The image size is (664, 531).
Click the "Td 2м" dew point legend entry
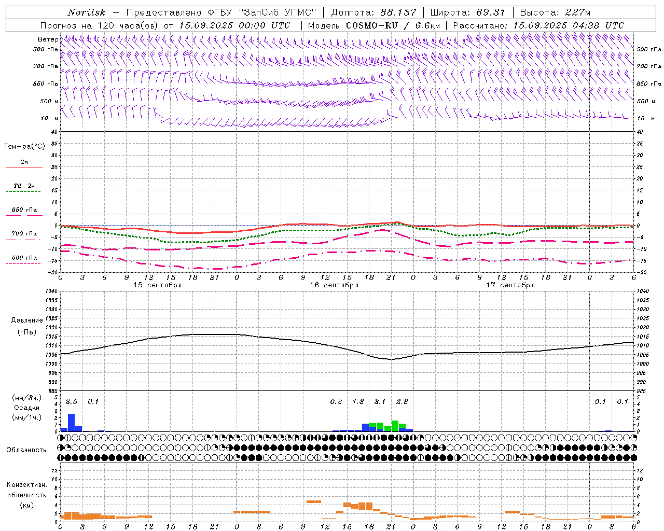click(24, 186)
